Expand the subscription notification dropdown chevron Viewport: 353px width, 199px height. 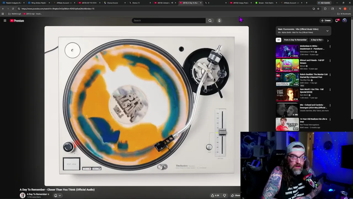(60, 195)
